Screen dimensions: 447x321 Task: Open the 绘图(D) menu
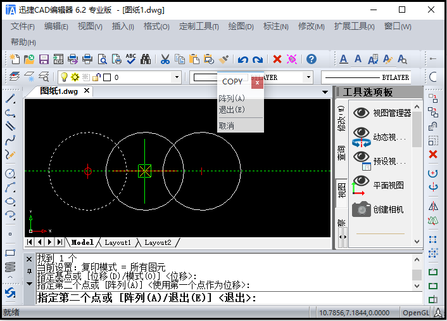click(x=241, y=26)
